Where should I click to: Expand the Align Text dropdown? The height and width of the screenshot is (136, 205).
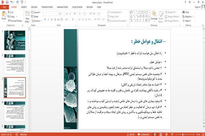coord(113,17)
